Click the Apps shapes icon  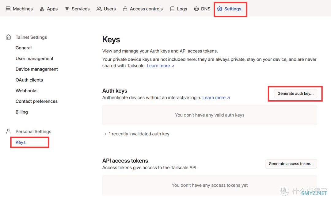point(42,9)
